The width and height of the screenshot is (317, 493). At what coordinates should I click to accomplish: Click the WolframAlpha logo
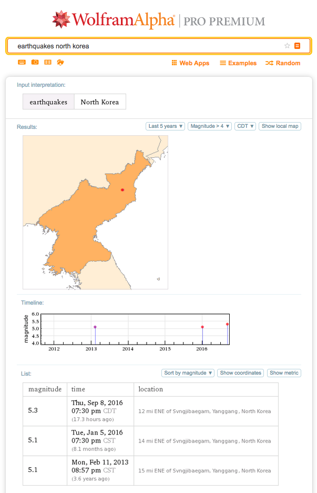pyautogui.click(x=114, y=21)
